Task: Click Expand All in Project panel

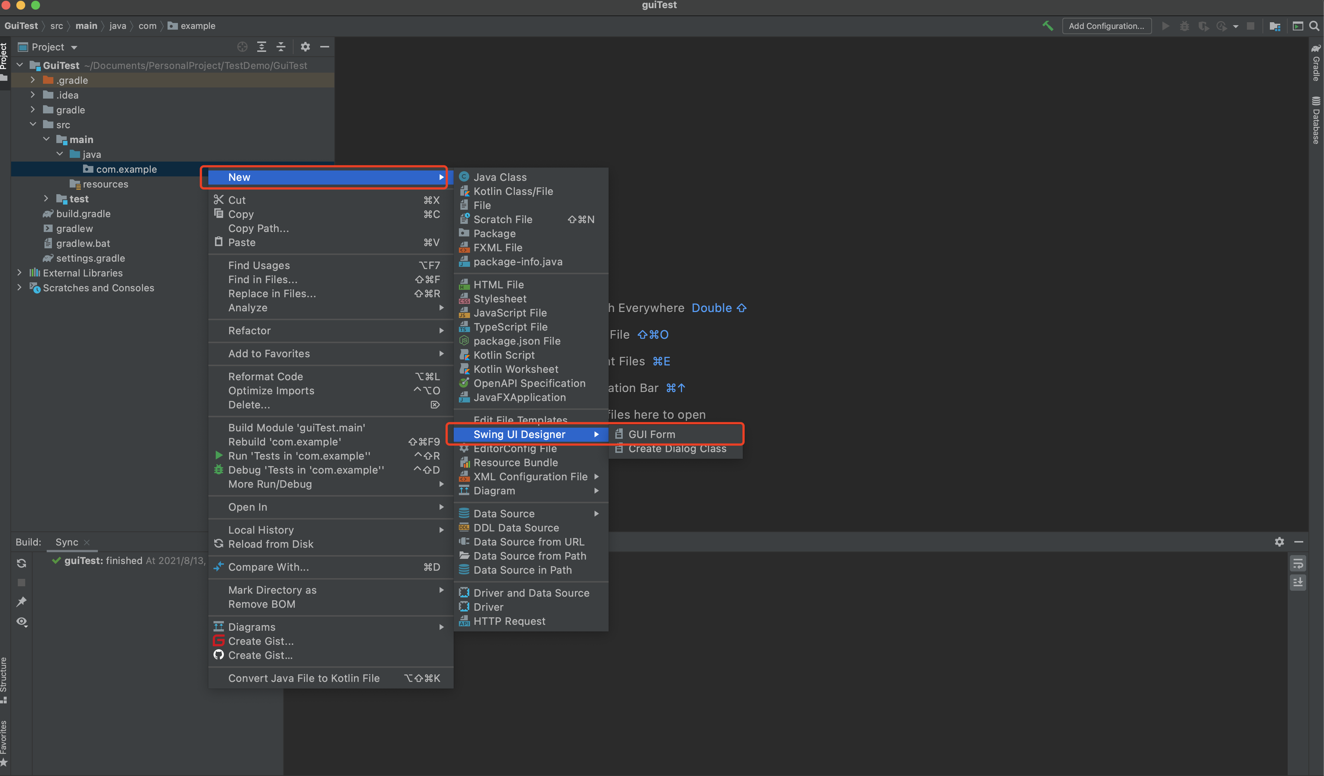Action: (x=262, y=47)
